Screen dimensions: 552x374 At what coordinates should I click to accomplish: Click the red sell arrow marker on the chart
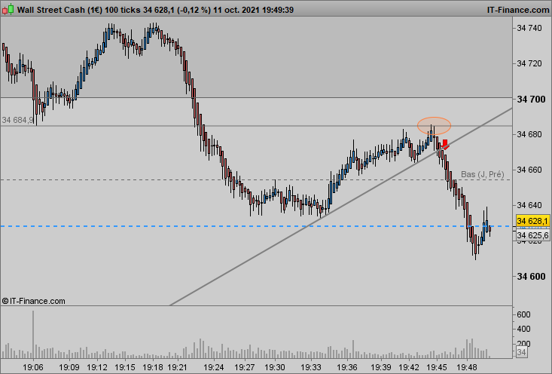point(445,145)
